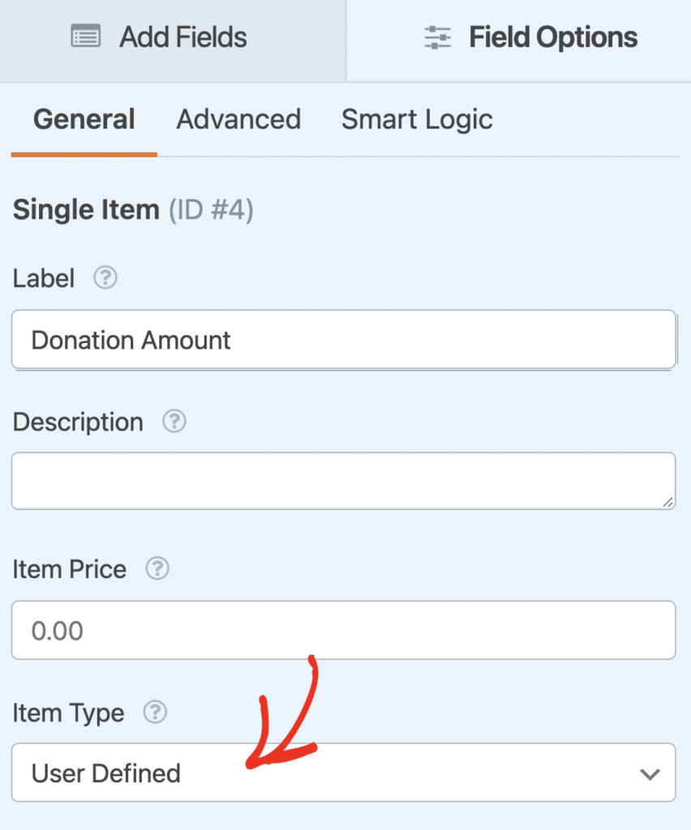Switch to the Advanced tab
Image resolution: width=691 pixels, height=830 pixels.
coord(238,119)
